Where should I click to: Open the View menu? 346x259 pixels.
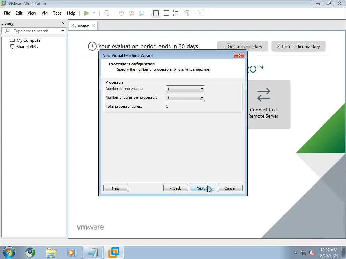[32, 13]
